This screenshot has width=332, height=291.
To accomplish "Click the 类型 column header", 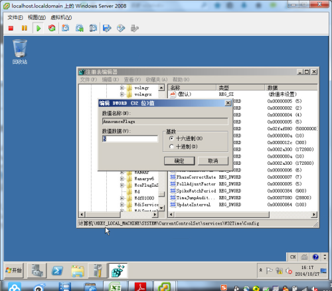I will click(240, 88).
